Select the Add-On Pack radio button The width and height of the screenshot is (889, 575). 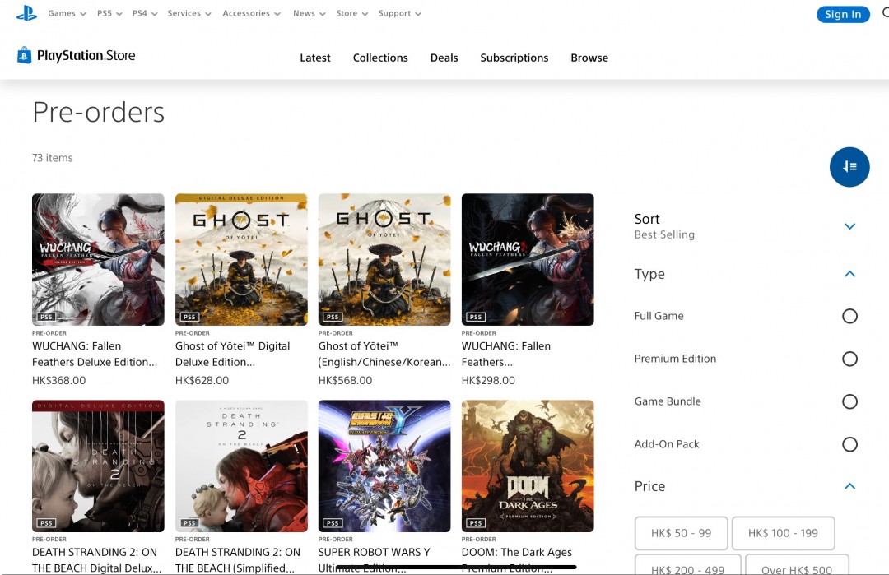[x=849, y=444]
